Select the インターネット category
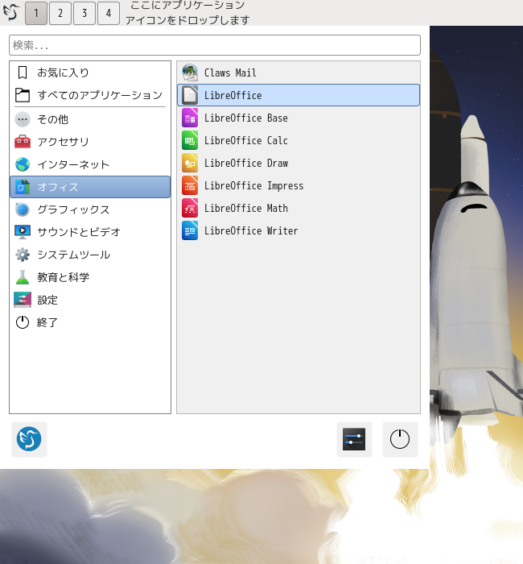This screenshot has width=523, height=564. pyautogui.click(x=90, y=164)
